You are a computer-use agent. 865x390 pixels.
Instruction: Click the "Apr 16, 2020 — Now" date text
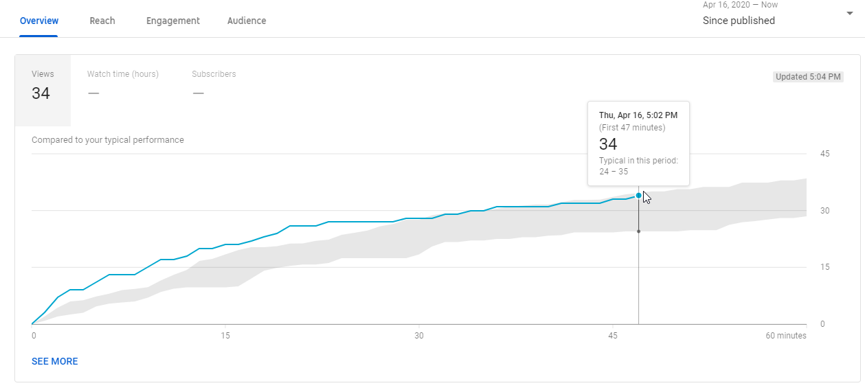pos(740,5)
